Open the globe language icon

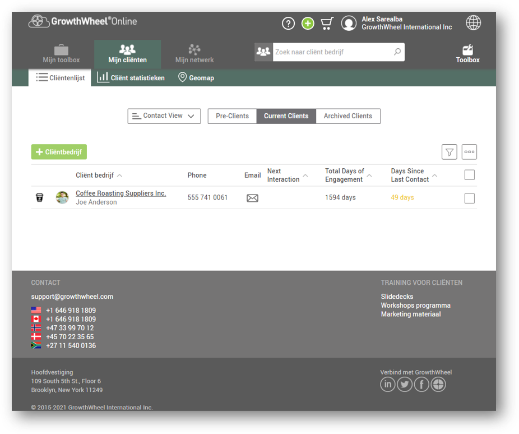[x=474, y=23]
